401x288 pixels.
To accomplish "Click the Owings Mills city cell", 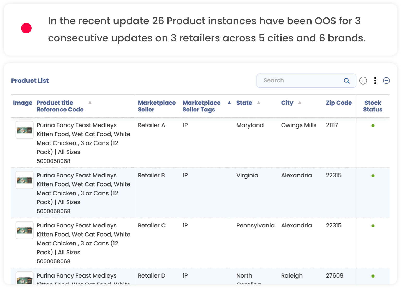I will (x=298, y=125).
